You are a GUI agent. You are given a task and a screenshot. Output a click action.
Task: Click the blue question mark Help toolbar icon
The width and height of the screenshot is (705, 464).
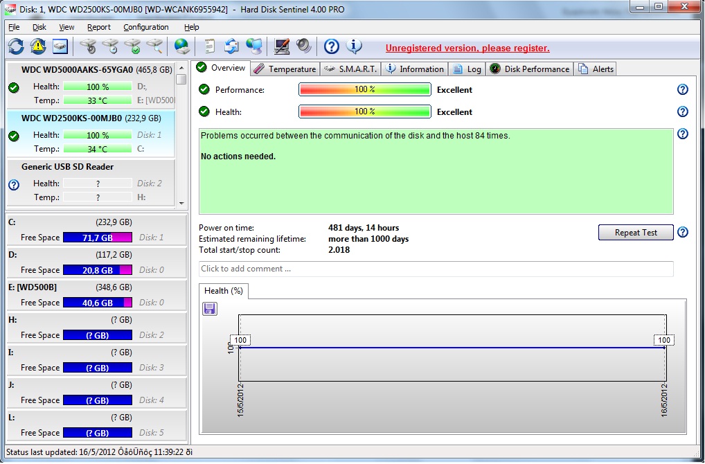tap(331, 46)
